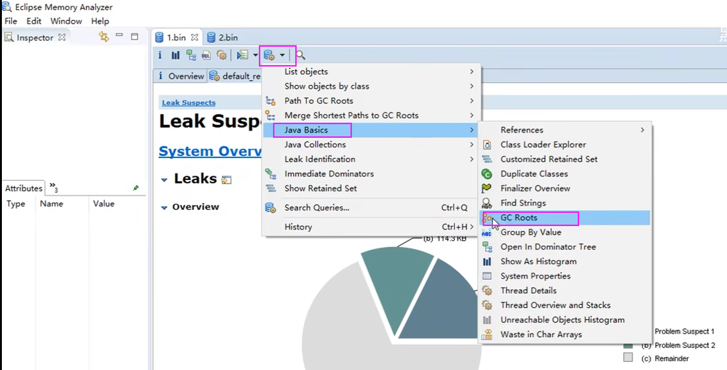727x370 pixels.
Task: Choose Thread Overview and Stacks entry
Action: tap(565, 305)
